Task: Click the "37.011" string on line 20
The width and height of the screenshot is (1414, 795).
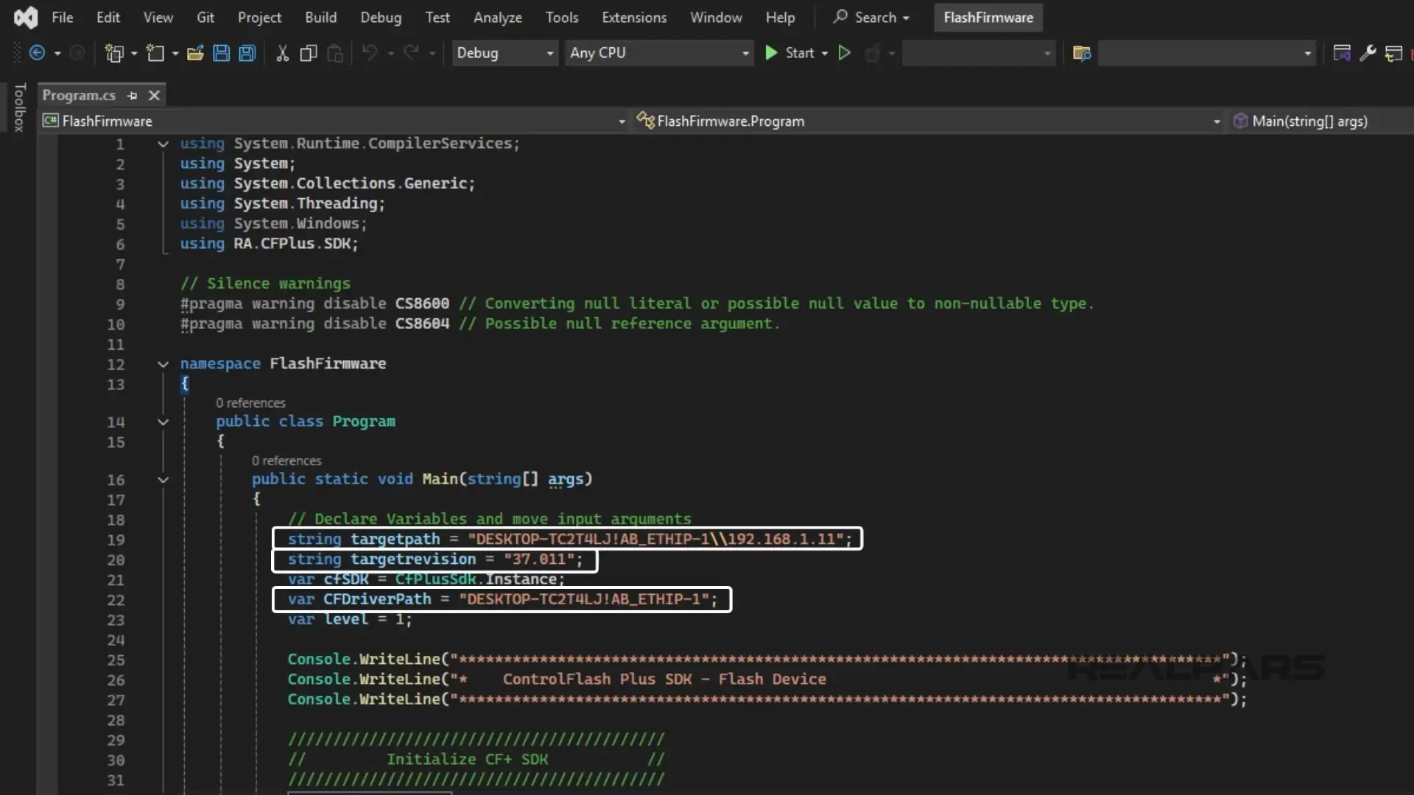Action: click(538, 559)
